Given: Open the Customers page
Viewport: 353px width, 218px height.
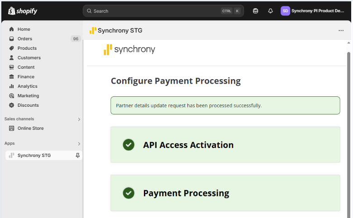Looking at the screenshot, I should click(29, 58).
